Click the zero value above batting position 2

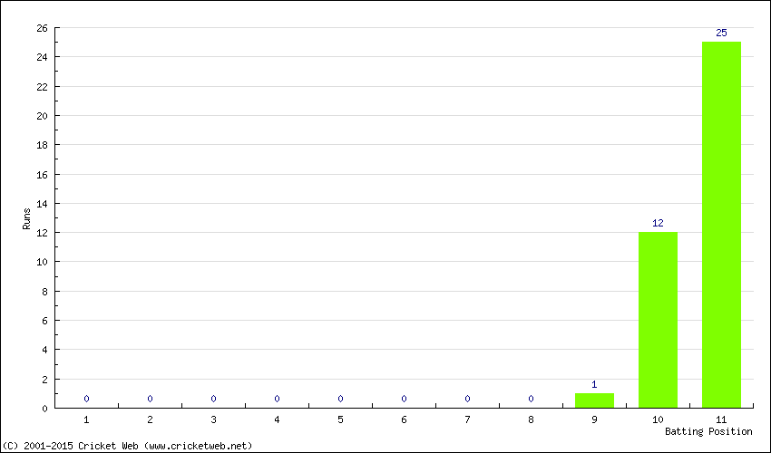tap(150, 399)
